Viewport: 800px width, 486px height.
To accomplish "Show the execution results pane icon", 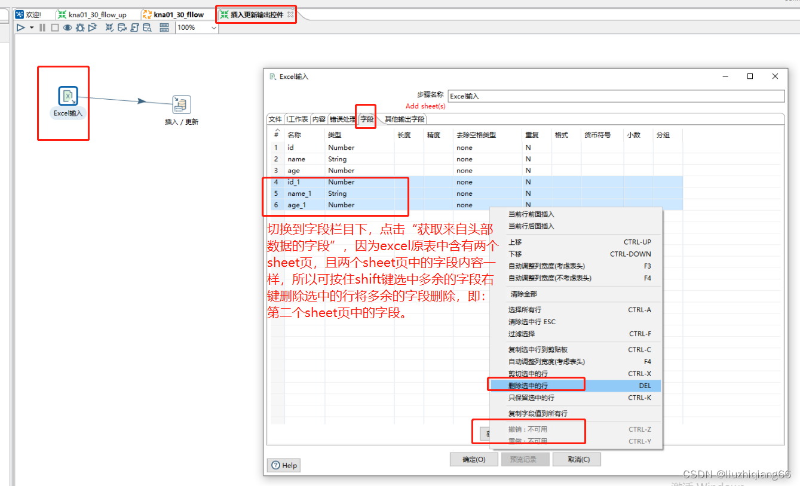I will click(x=164, y=27).
